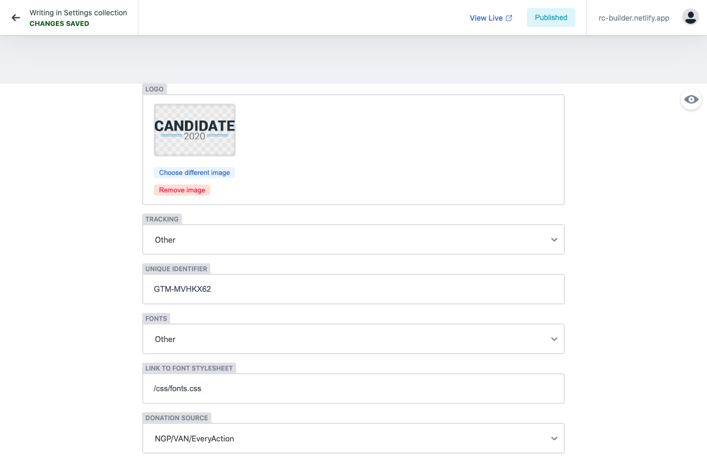Expand the Donation Source dropdown
The width and height of the screenshot is (707, 462).
354,438
